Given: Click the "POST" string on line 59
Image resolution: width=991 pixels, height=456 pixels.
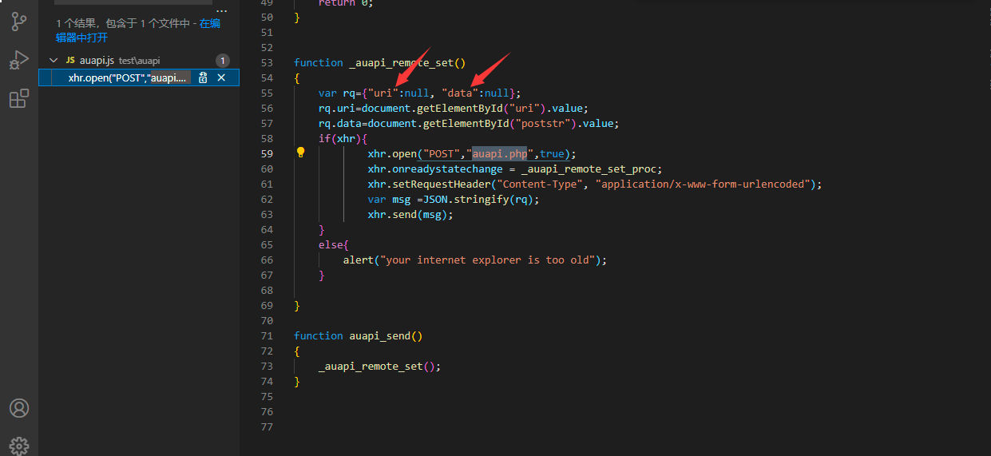Looking at the screenshot, I should (x=442, y=153).
